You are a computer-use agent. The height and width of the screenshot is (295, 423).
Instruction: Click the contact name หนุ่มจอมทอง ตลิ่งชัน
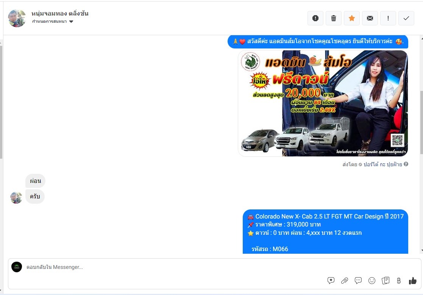[x=60, y=14]
